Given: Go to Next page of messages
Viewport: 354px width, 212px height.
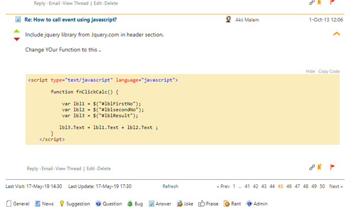Looking at the screenshot, I should point(336,186).
